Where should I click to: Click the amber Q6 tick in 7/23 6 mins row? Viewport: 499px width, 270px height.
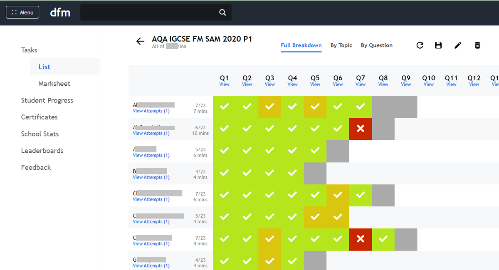pyautogui.click(x=338, y=196)
